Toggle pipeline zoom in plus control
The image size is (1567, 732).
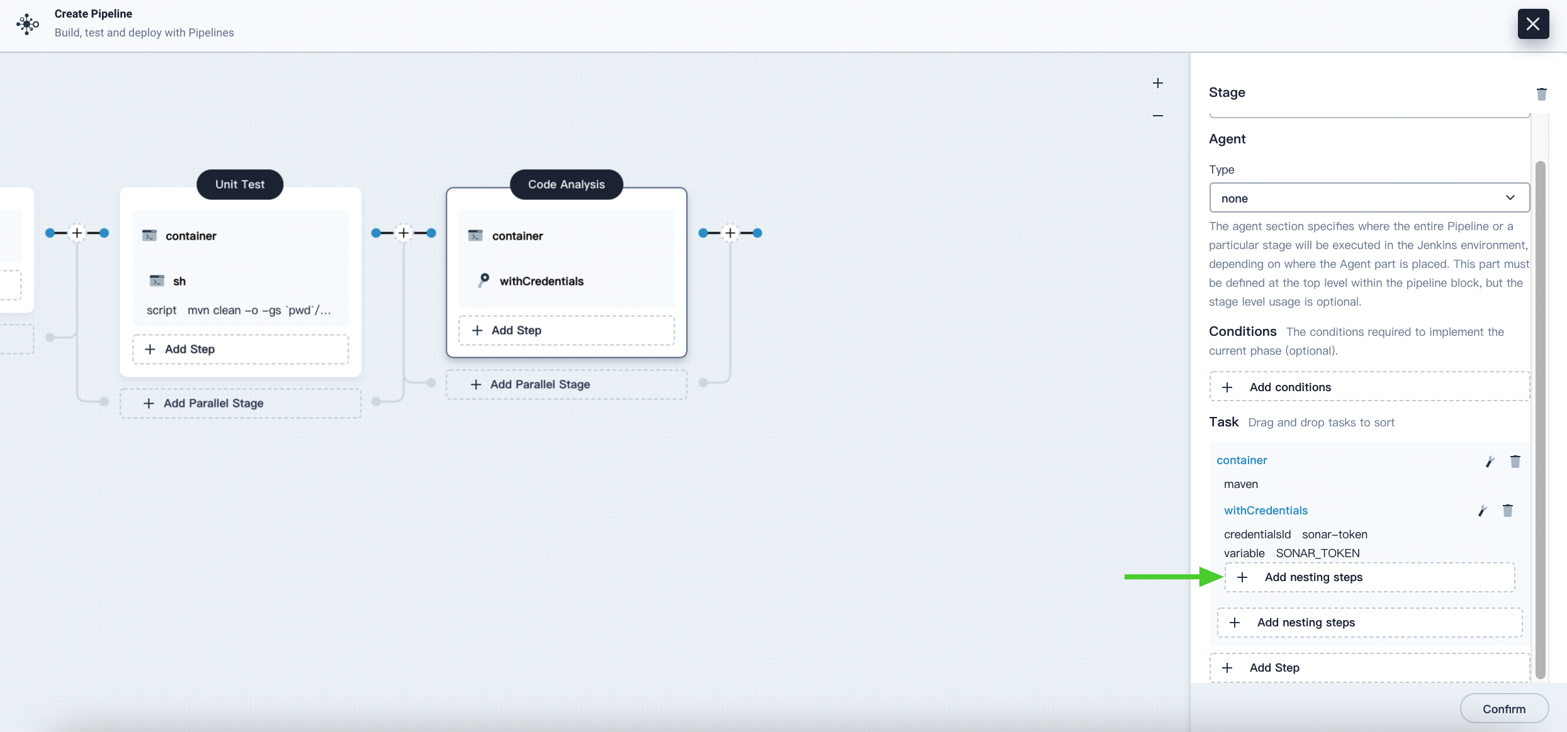point(1157,82)
